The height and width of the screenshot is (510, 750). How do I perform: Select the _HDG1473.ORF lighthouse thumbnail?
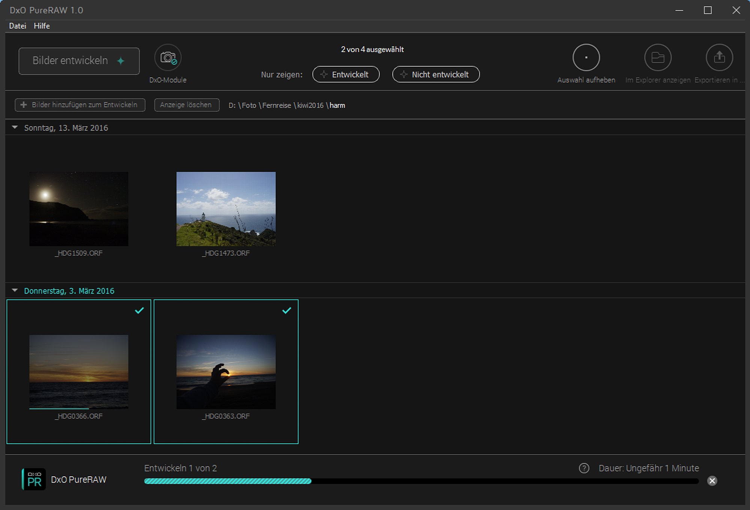click(226, 209)
